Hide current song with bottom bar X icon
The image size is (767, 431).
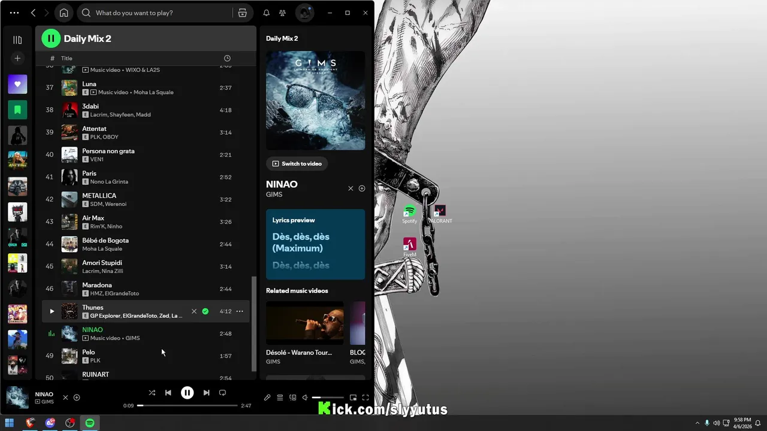(x=65, y=397)
